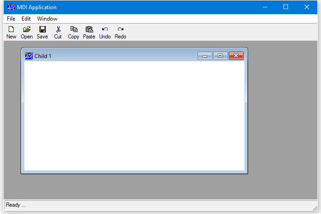Maximize the MDI Application main window
Screen dimensions: 321x214
pyautogui.click(x=285, y=7)
